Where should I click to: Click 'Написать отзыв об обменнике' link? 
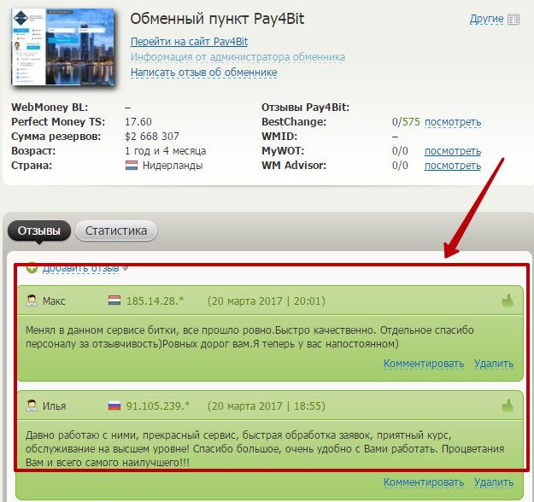[x=203, y=73]
